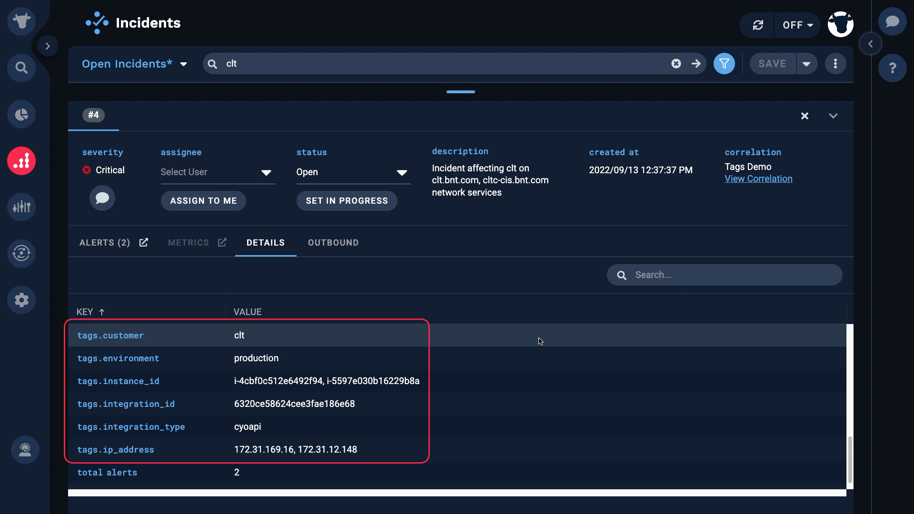This screenshot has width=914, height=514.
Task: Click ASSIGN TO ME button
Action: pyautogui.click(x=203, y=201)
